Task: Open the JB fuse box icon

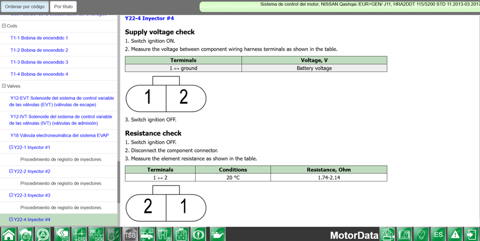Action: (164, 234)
